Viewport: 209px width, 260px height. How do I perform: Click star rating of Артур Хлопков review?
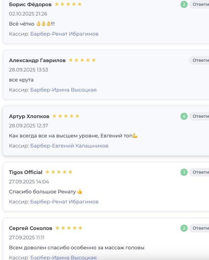pyautogui.click(x=66, y=116)
